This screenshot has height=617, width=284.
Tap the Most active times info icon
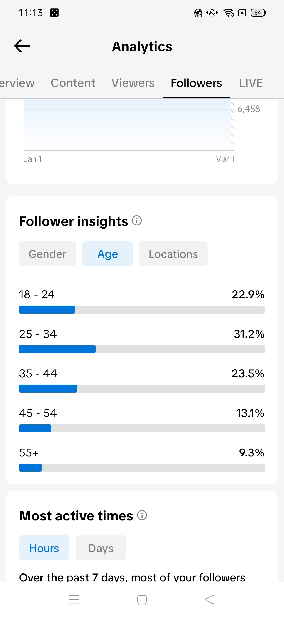point(142,515)
